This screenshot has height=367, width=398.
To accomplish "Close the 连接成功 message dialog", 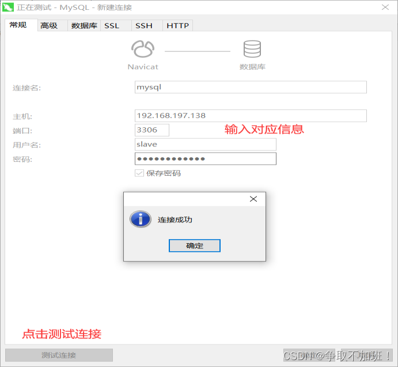I will 253,199.
